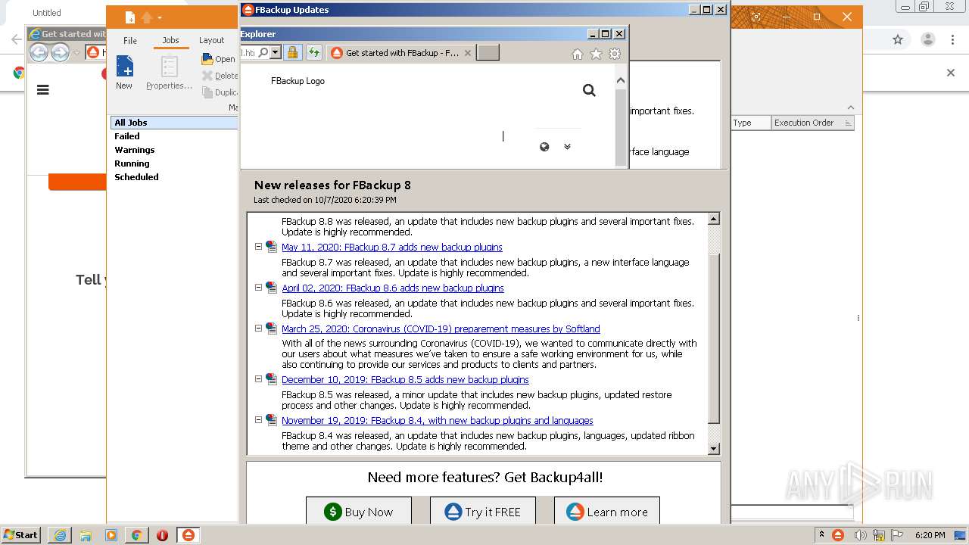Open the quick access toolbar dropdown arrow
The height and width of the screenshot is (545, 969).
[160, 17]
